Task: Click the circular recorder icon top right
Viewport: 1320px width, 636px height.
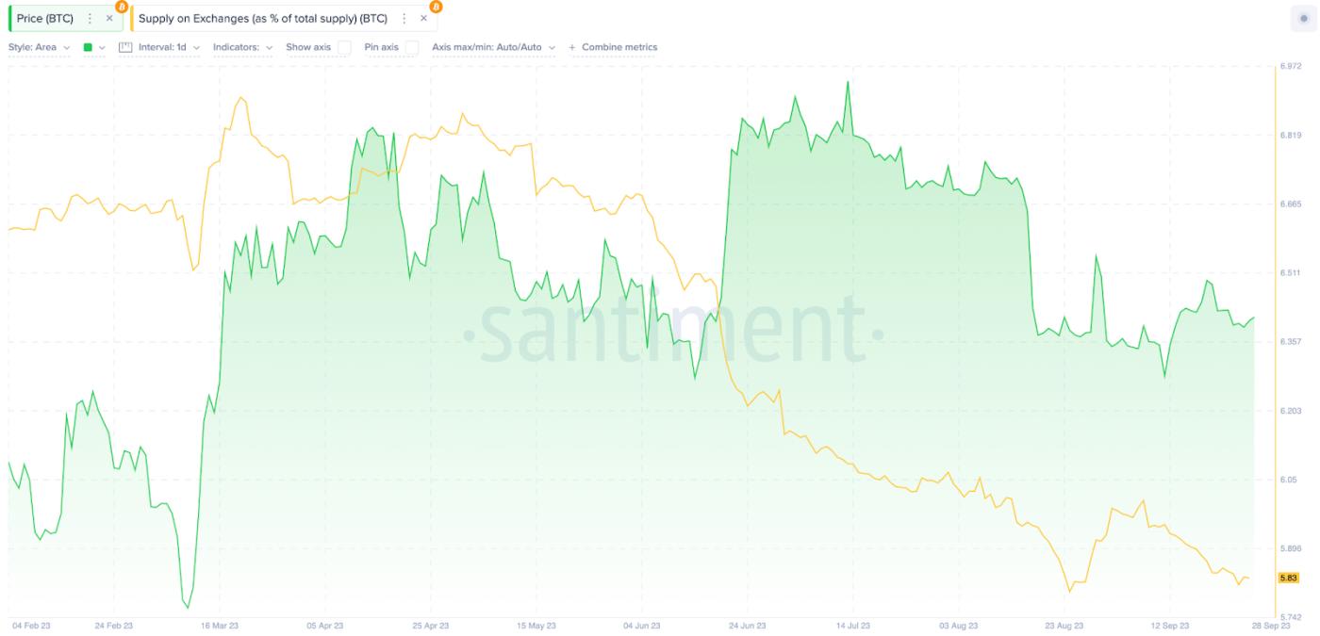Action: coord(1303,16)
